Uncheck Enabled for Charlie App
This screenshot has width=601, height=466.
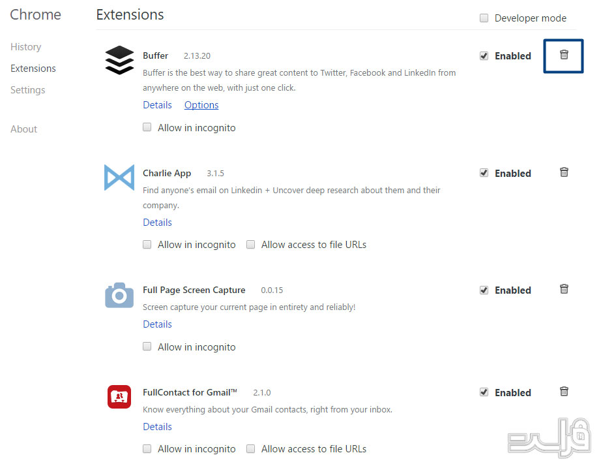coord(484,173)
